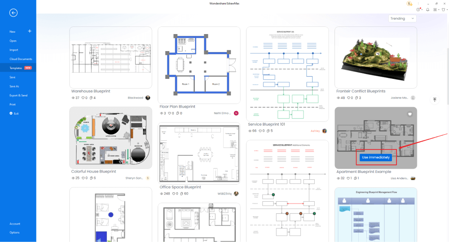
Task: Click the views eye icon under Floor Plan Blueprint
Action: point(162,113)
